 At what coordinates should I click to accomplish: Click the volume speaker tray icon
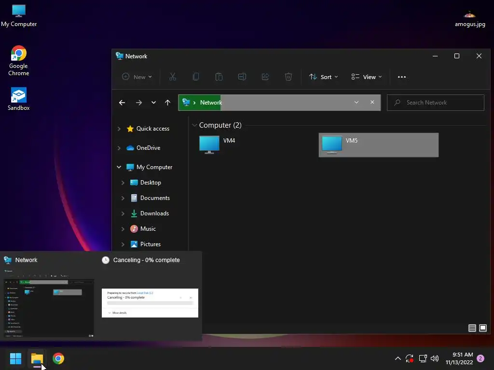[435, 358]
